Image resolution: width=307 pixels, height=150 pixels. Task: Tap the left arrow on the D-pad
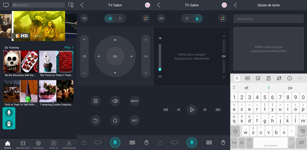click(98, 56)
